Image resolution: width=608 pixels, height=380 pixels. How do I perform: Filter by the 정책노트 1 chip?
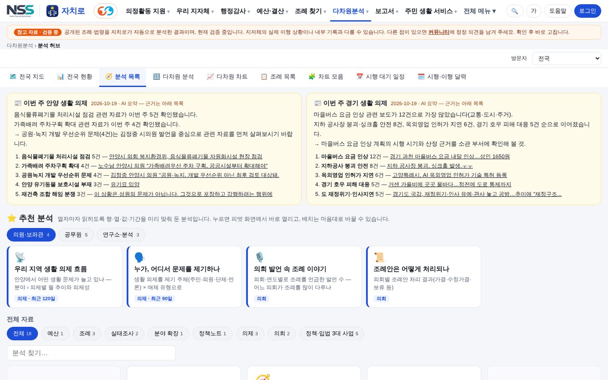click(212, 333)
